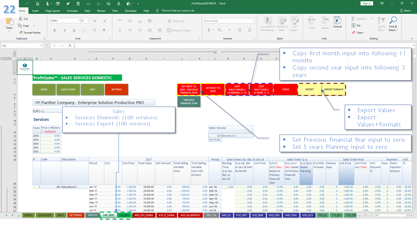Switch to the PREVFY sheet tab

click(x=92, y=215)
